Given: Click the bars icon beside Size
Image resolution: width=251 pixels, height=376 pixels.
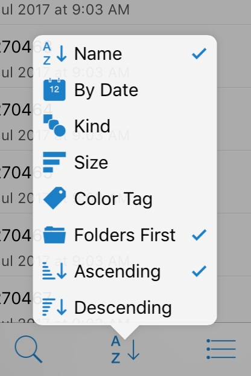Looking at the screenshot, I should 54,162.
